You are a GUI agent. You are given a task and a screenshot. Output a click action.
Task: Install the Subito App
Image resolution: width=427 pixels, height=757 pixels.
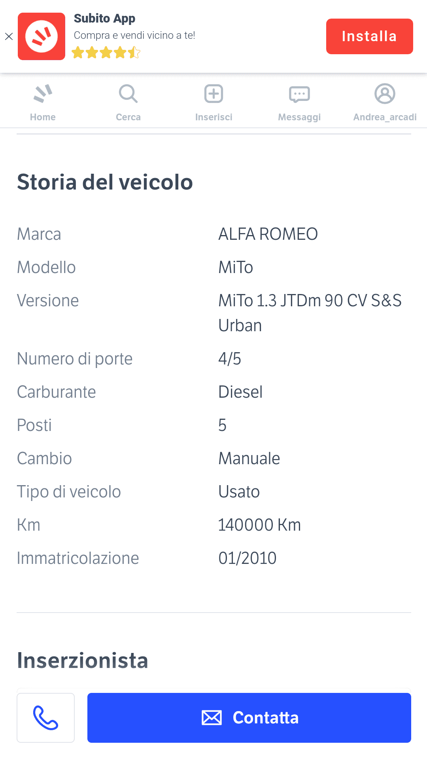(369, 36)
